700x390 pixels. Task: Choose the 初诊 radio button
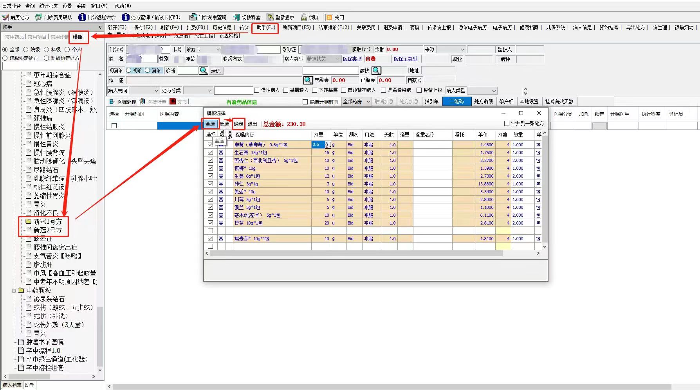(129, 70)
